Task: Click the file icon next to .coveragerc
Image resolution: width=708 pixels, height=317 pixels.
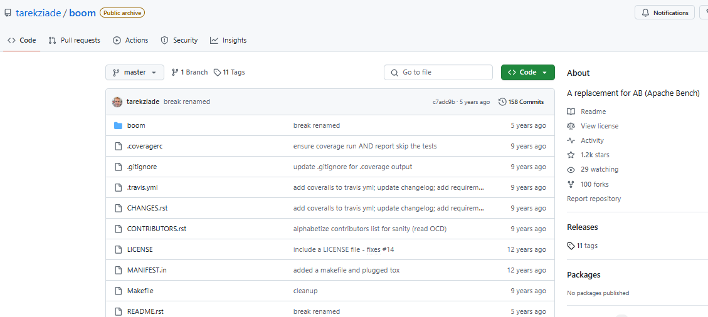Action: click(x=119, y=146)
